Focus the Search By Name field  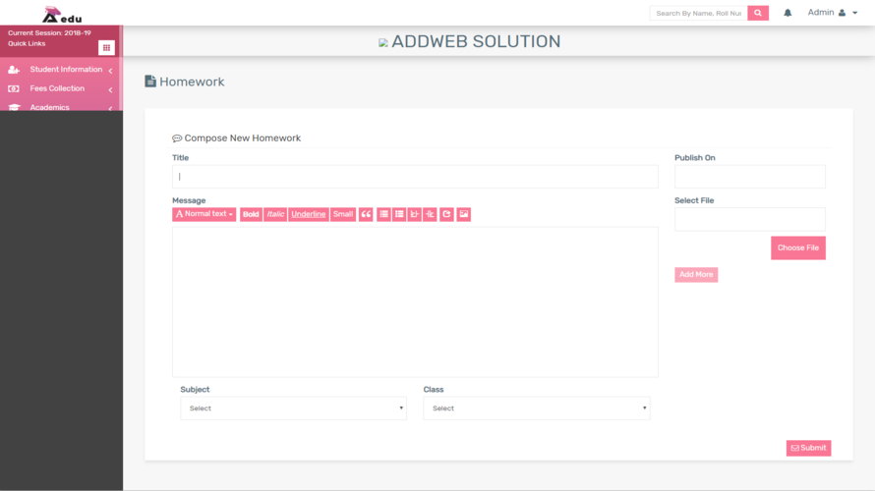pos(699,13)
